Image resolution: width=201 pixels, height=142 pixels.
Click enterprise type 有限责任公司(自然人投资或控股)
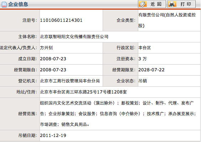coord(167,20)
